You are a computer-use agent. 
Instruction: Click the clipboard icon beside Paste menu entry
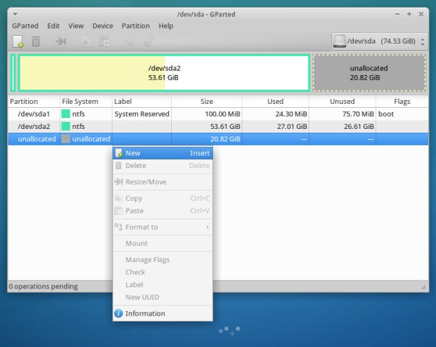[119, 210]
